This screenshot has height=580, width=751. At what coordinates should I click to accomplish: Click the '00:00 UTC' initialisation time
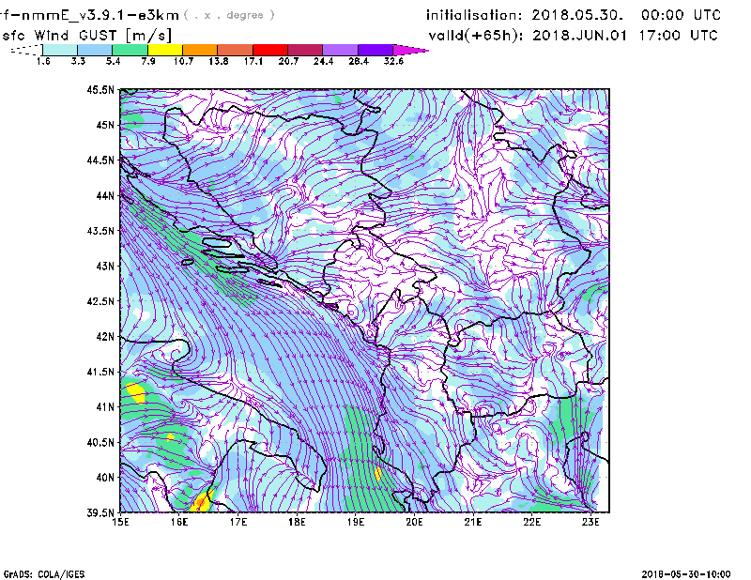[681, 15]
